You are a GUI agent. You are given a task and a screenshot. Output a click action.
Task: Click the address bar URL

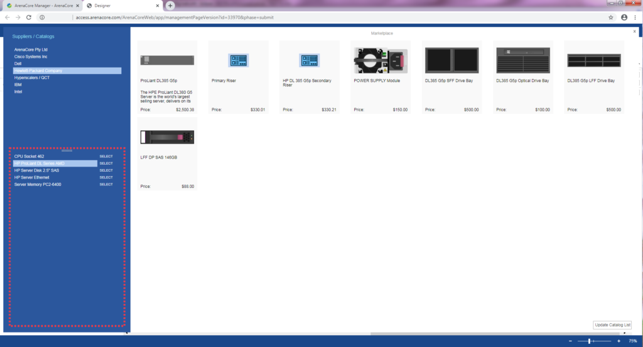point(175,17)
